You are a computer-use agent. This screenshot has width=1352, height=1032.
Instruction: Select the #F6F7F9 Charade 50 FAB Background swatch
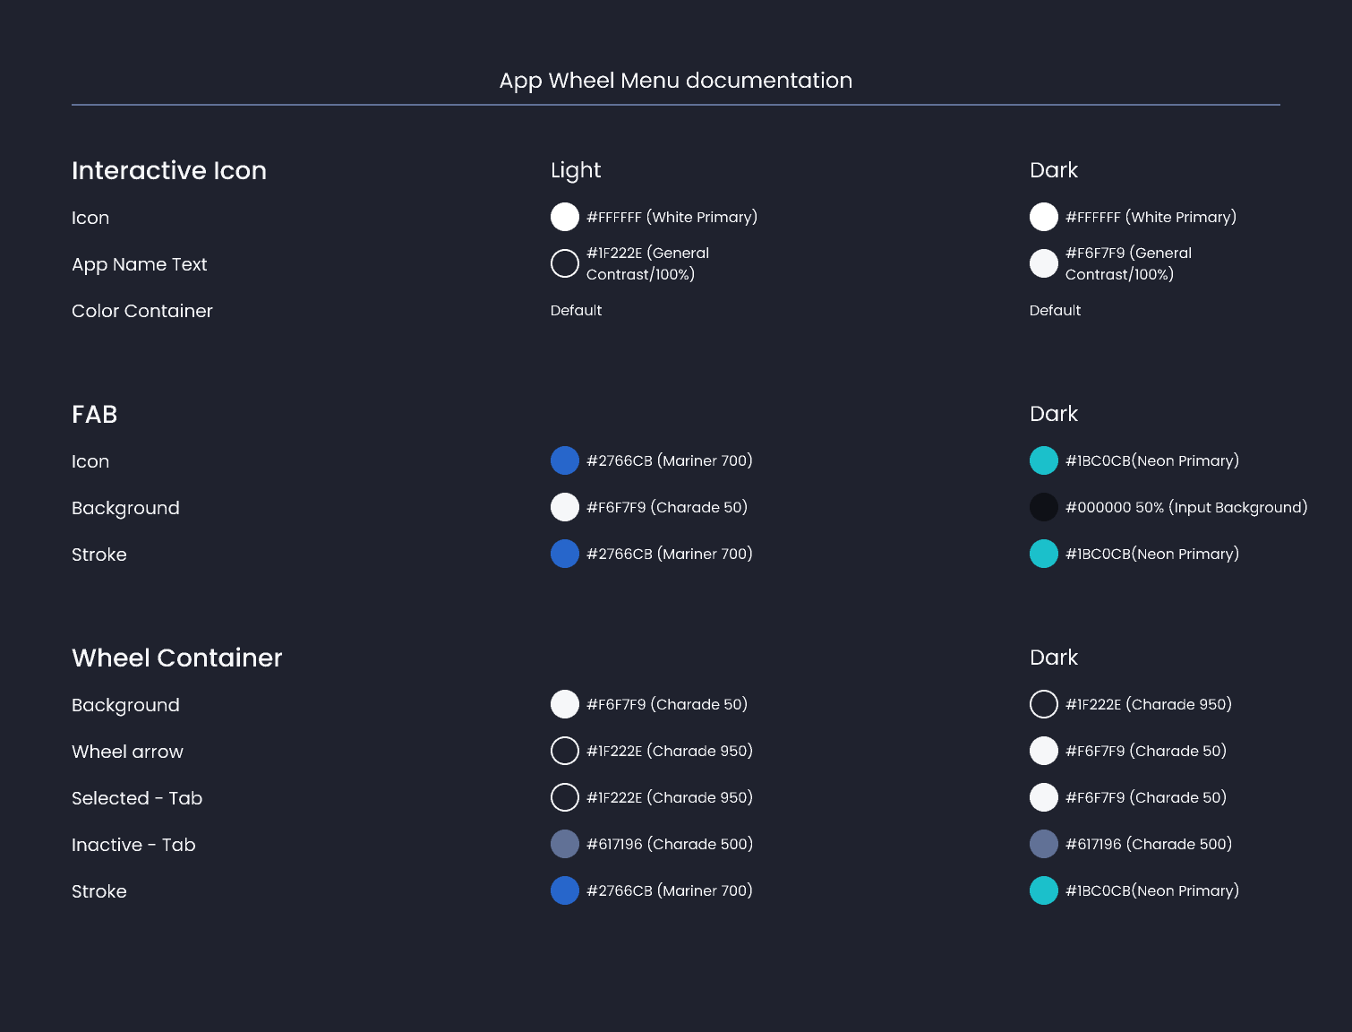coord(564,507)
